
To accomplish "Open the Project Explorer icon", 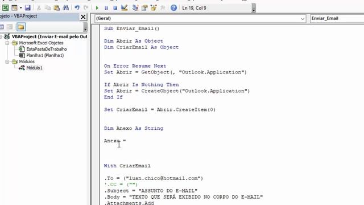I will point(135,8).
